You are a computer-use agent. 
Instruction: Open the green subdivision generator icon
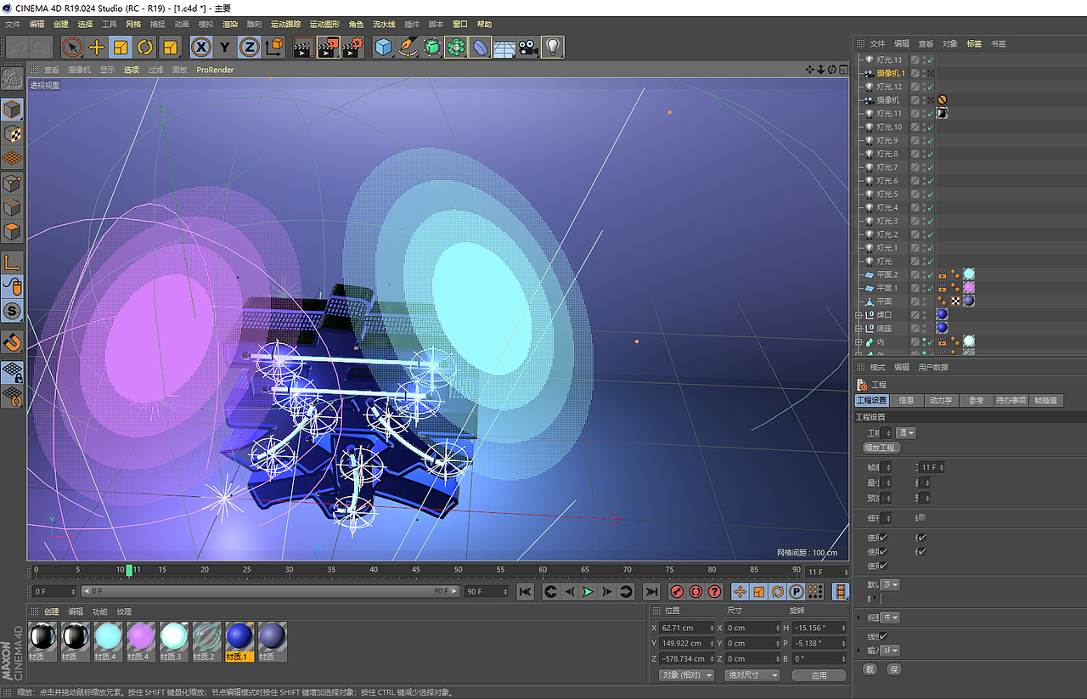432,48
